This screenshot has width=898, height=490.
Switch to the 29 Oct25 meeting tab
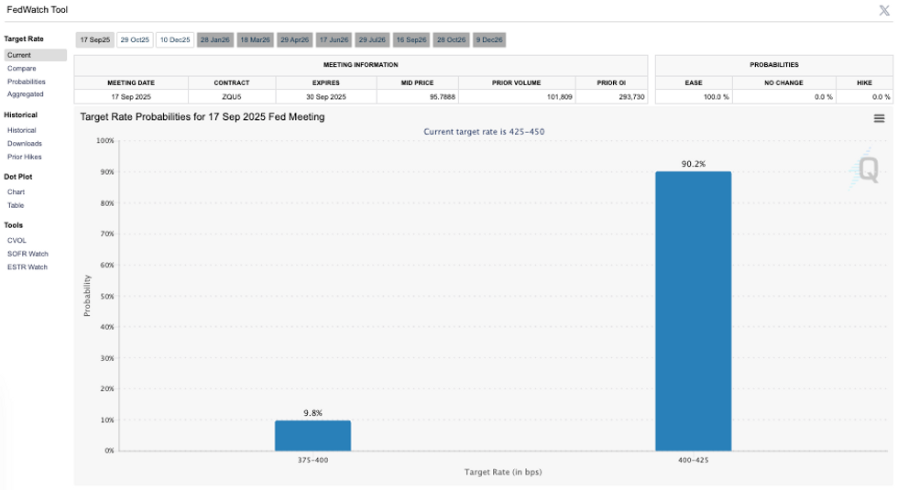pyautogui.click(x=135, y=40)
